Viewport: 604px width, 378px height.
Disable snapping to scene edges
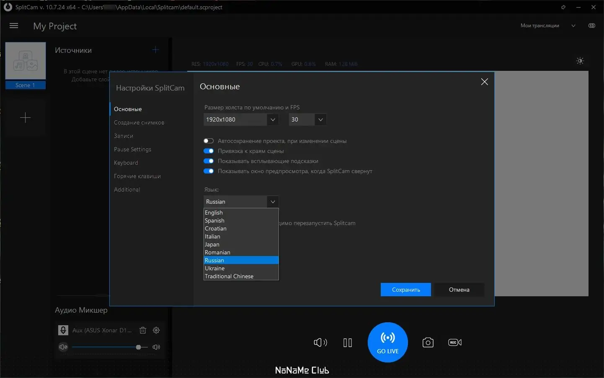click(209, 151)
